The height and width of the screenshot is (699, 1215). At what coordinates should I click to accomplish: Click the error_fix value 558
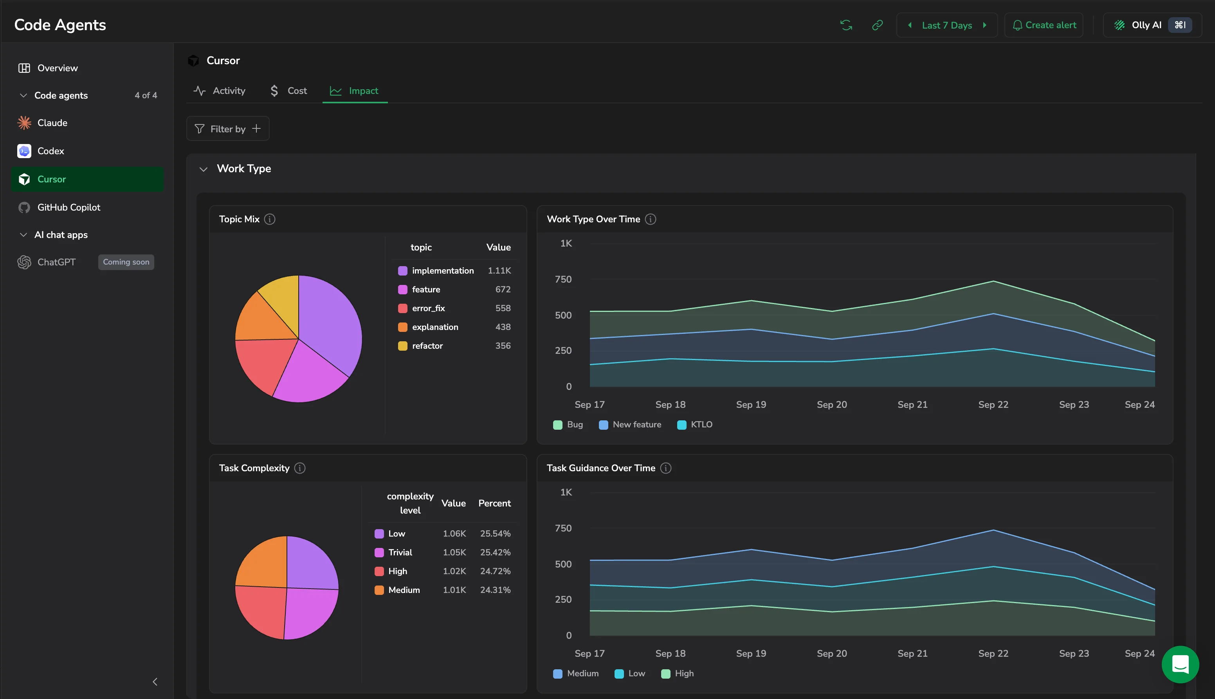coord(503,308)
